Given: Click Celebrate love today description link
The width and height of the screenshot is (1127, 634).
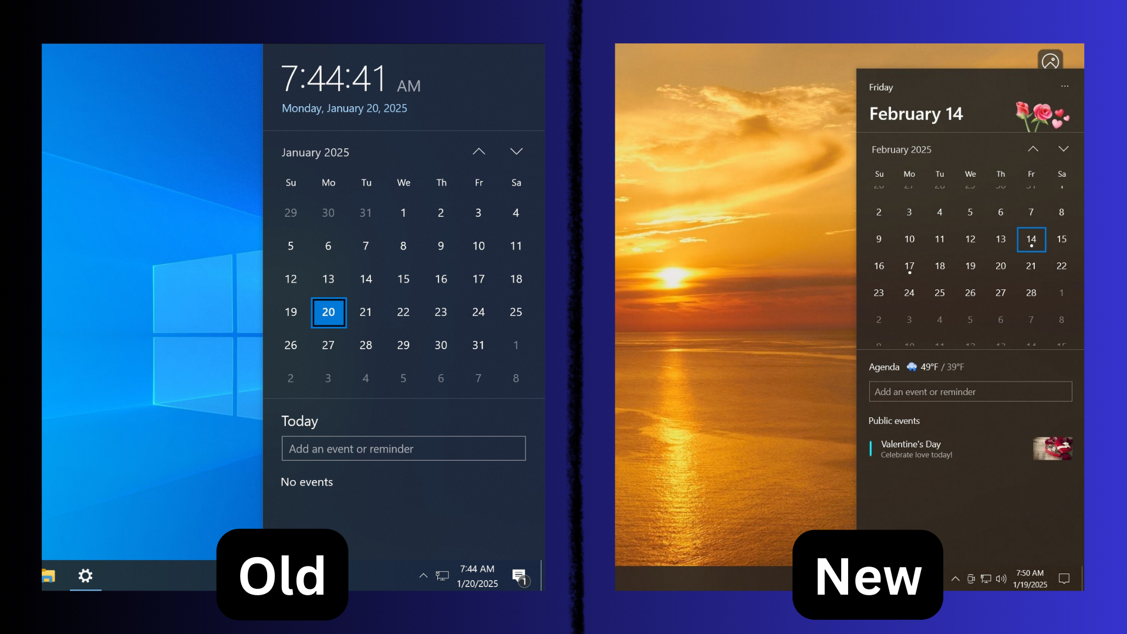Looking at the screenshot, I should [916, 454].
